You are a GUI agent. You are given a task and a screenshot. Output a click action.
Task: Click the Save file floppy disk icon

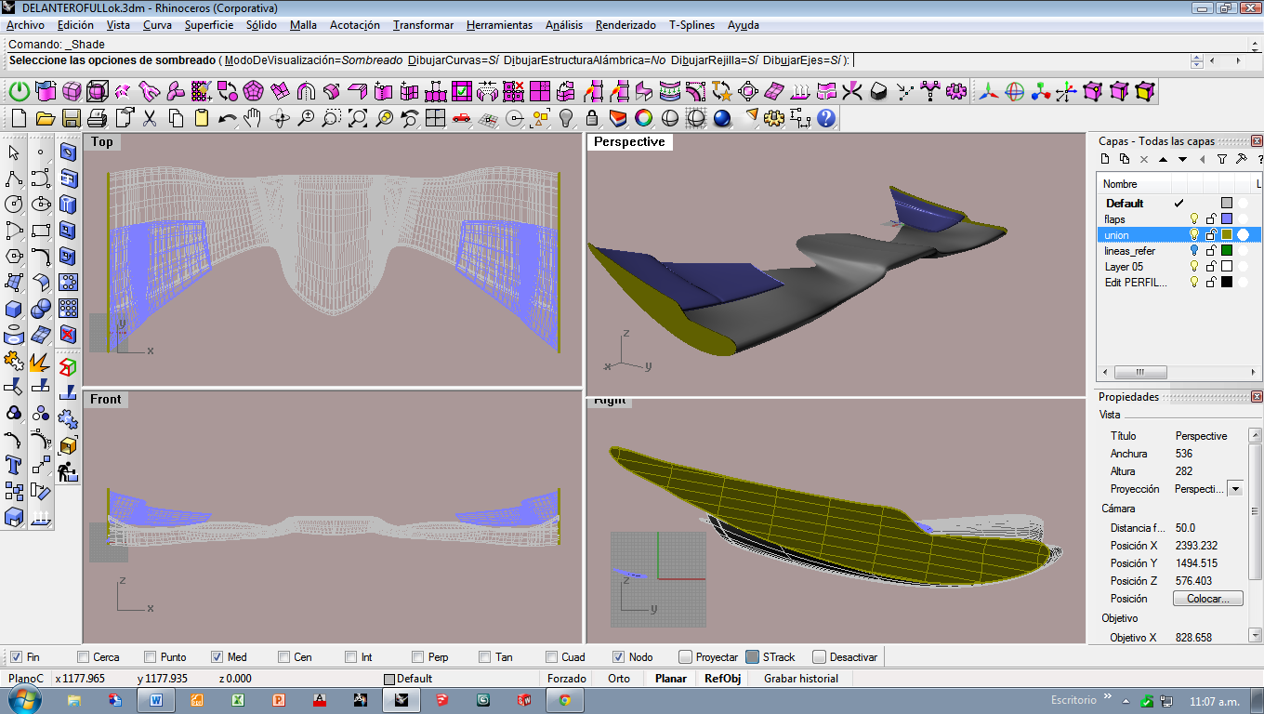[71, 118]
